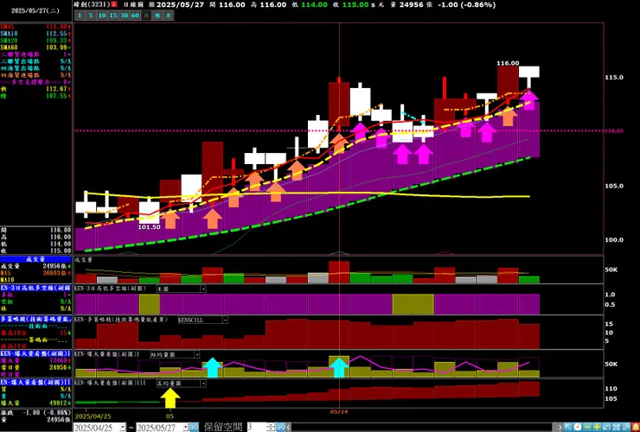
Task: Click the 保留空間 stepper arrows
Action: [271, 427]
